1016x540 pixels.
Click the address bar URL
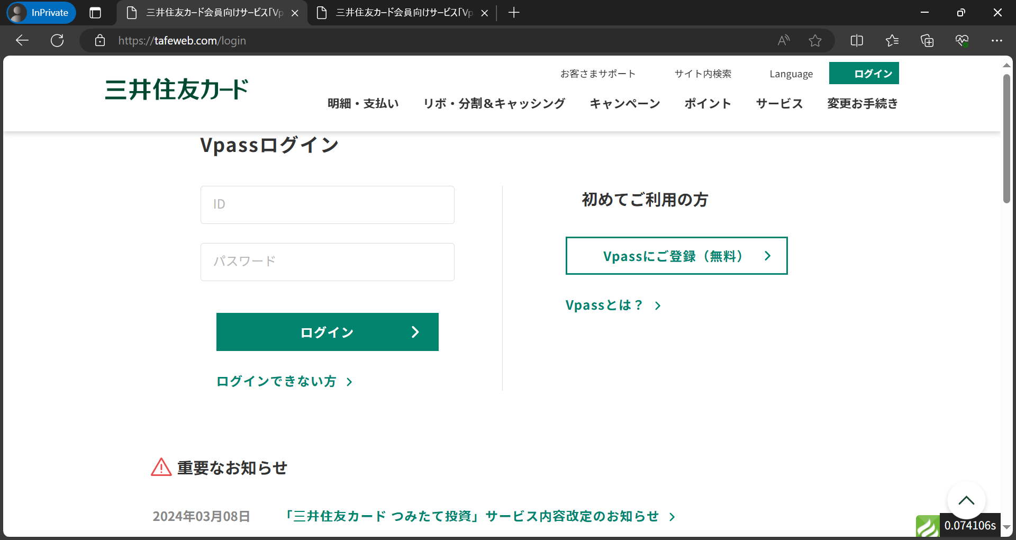point(182,41)
